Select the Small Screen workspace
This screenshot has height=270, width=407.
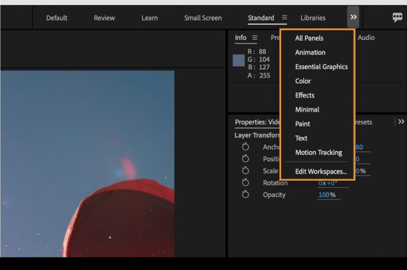point(203,18)
